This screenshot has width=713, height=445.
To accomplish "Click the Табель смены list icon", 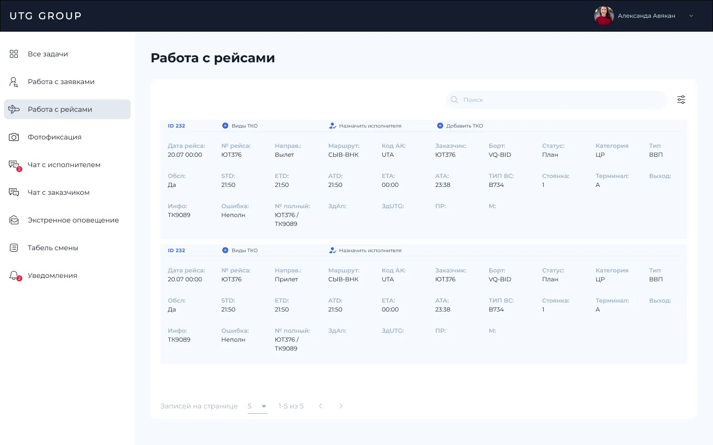I will click(x=14, y=248).
